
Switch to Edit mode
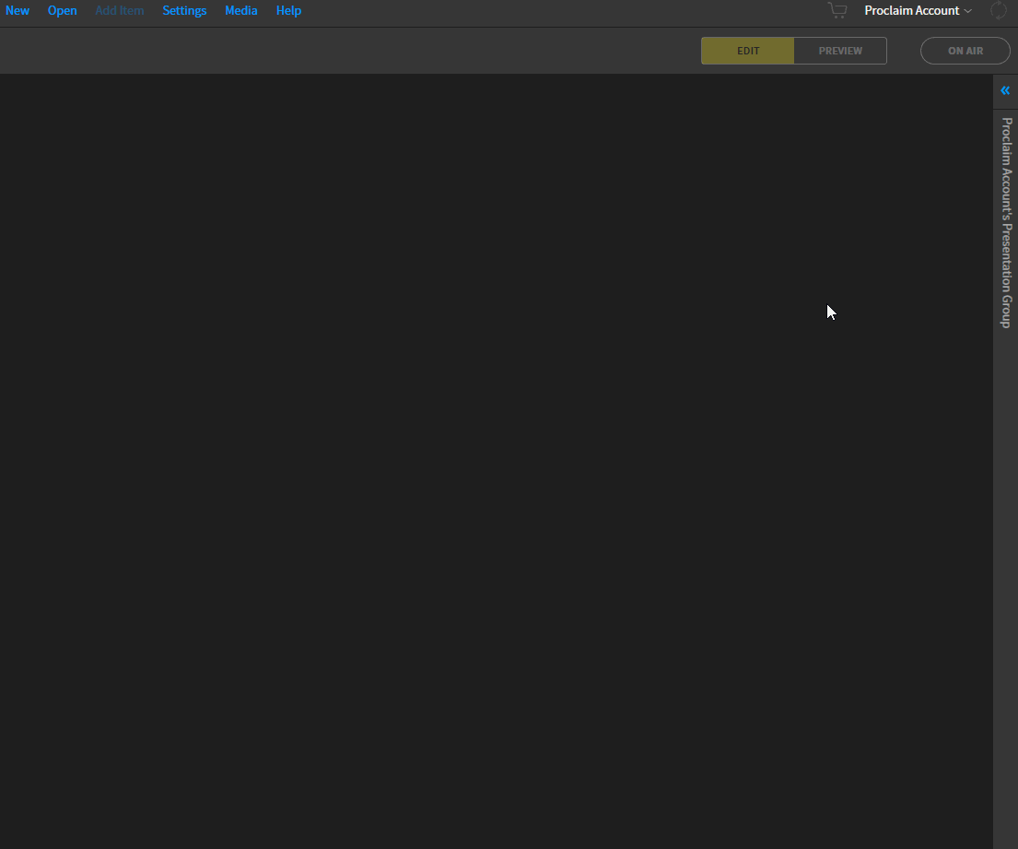[748, 51]
